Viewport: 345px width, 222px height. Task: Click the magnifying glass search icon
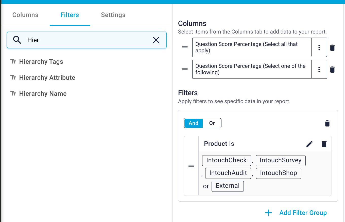coord(17,40)
